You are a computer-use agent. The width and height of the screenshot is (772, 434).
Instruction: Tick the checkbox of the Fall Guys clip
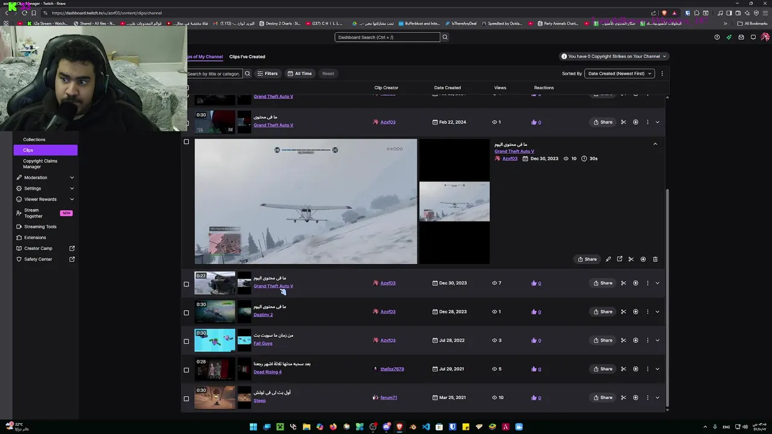point(186,341)
